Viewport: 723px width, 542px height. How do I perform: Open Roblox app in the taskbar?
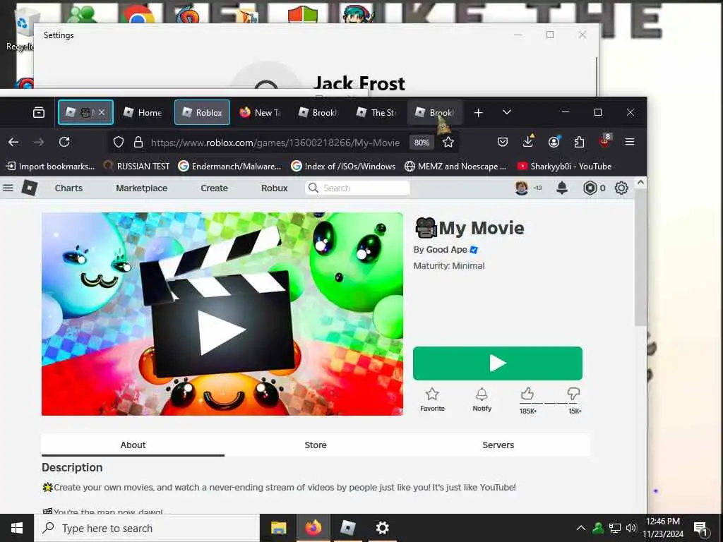tap(348, 528)
